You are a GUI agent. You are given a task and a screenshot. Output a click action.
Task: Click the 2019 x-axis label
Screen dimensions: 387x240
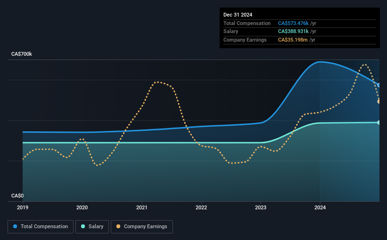pyautogui.click(x=23, y=207)
